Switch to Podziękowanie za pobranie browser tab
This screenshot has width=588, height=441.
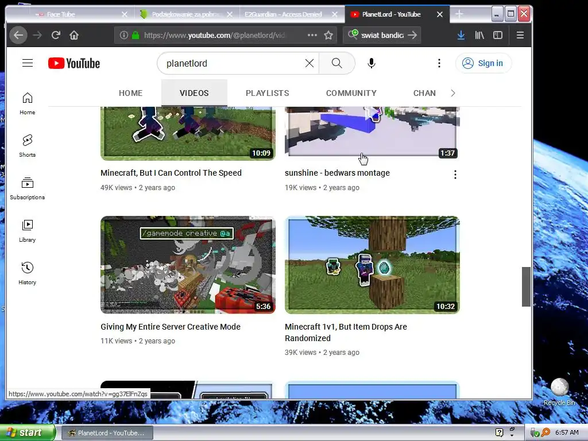[x=187, y=14]
